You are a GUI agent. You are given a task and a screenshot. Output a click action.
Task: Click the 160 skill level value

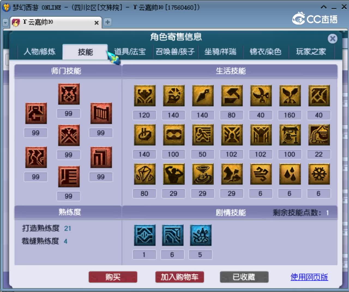tap(290, 115)
